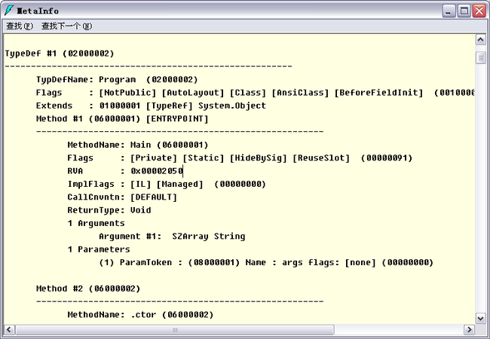Viewport: 490px width, 339px height.
Task: Click the '[Private]' method flag
Action: pos(154,158)
